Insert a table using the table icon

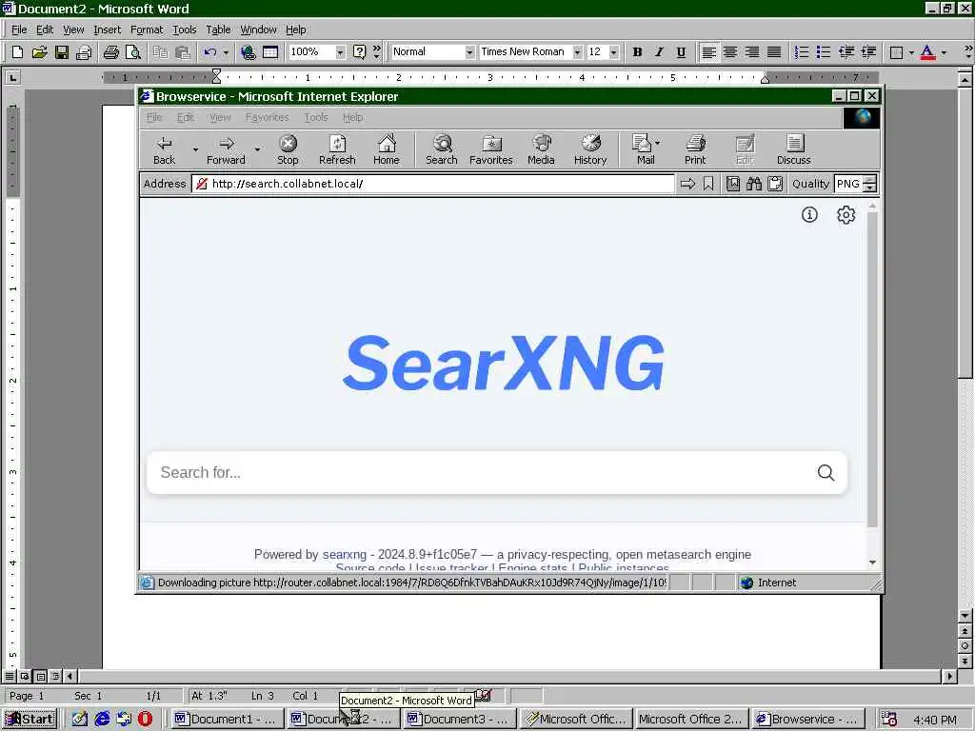[x=270, y=52]
